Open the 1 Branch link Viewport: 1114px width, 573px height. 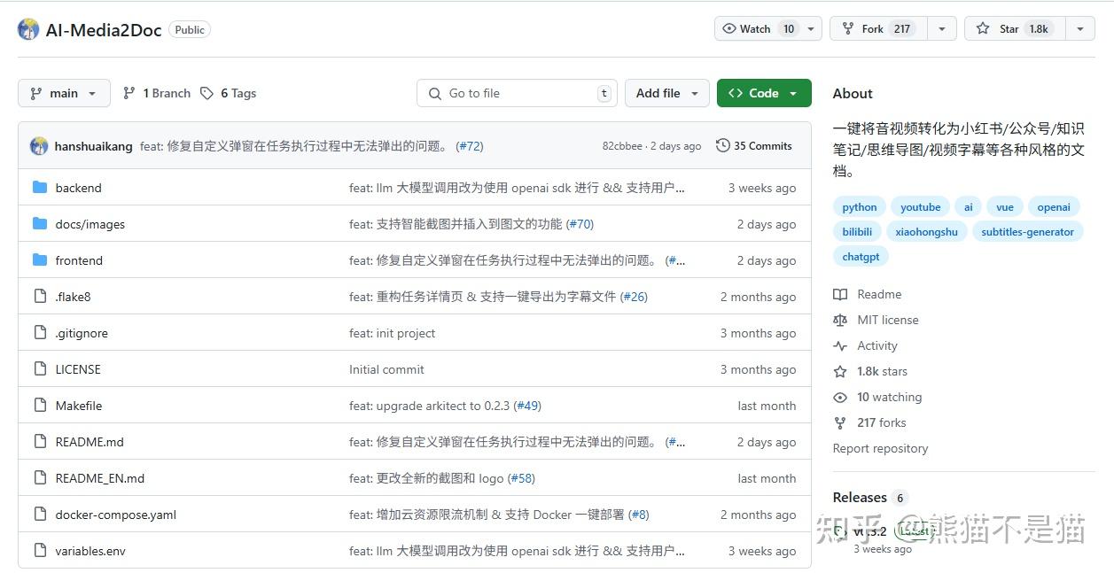pos(157,93)
